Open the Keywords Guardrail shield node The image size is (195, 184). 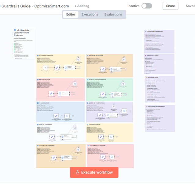pos(66,68)
